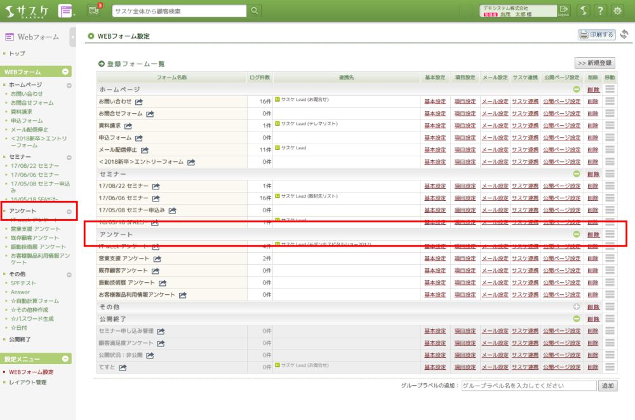The image size is (635, 420).
Task: Open the module switcher dropdown in header
Action: pos(66,11)
